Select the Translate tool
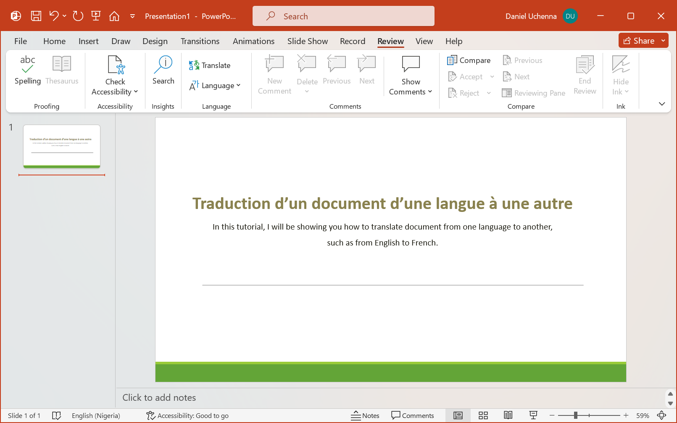The height and width of the screenshot is (423, 677). tap(210, 65)
